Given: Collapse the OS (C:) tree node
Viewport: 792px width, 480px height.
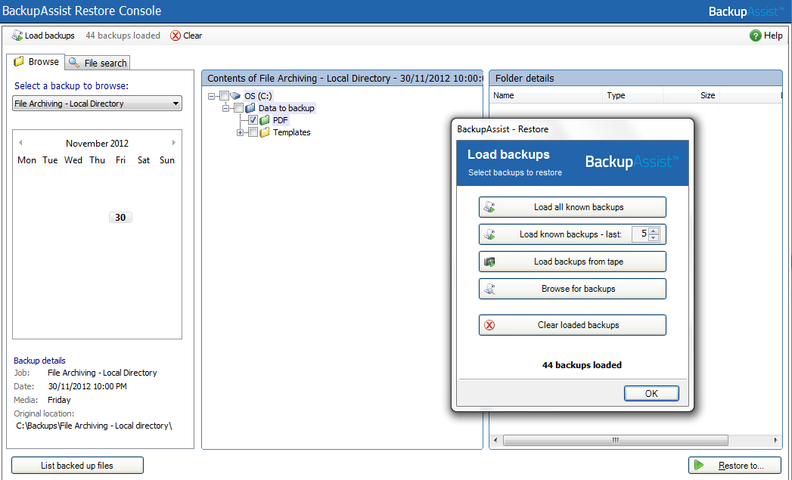Looking at the screenshot, I should click(211, 96).
